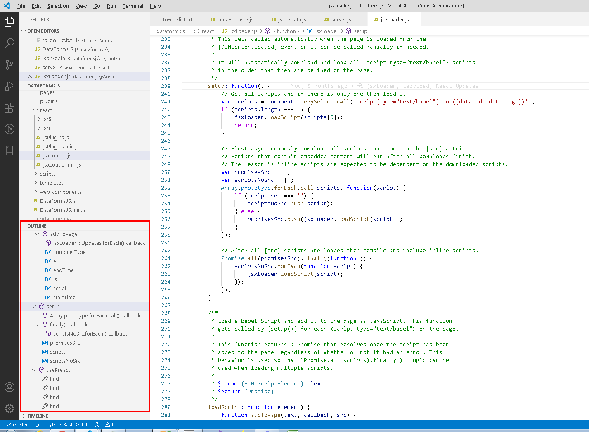Click the sync changes icon in status bar
This screenshot has height=432, width=589.
[x=37, y=424]
